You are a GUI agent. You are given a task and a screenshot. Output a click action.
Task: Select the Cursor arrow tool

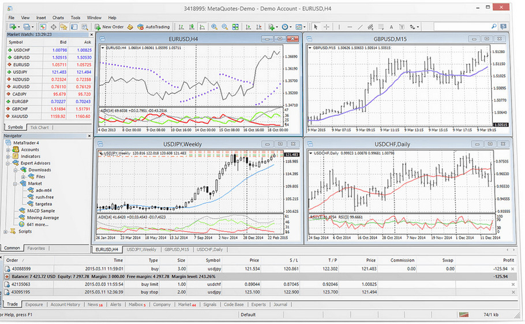point(316,27)
